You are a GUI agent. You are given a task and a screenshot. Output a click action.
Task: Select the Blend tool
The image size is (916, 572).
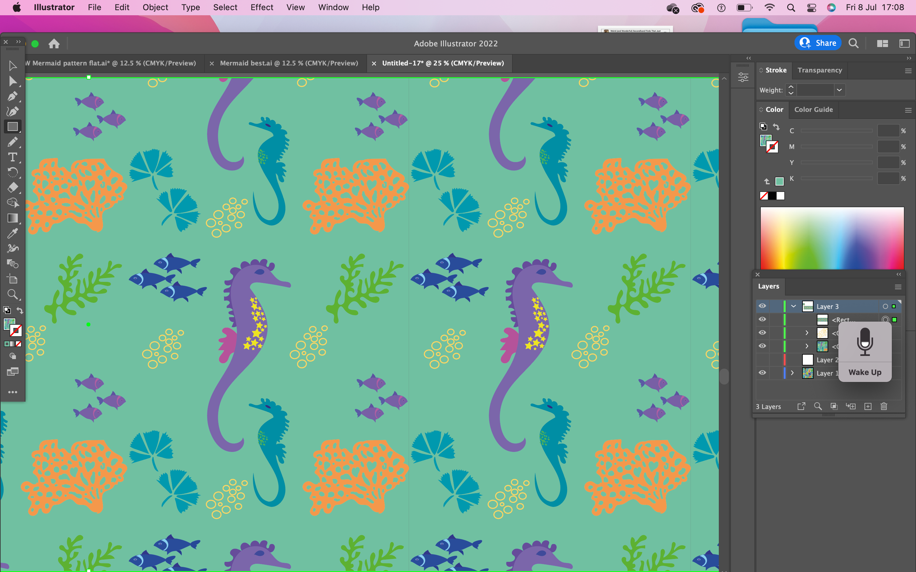pyautogui.click(x=12, y=264)
